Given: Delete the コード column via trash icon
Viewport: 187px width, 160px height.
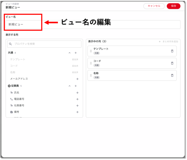Looking at the screenshot, I should pos(172,63).
